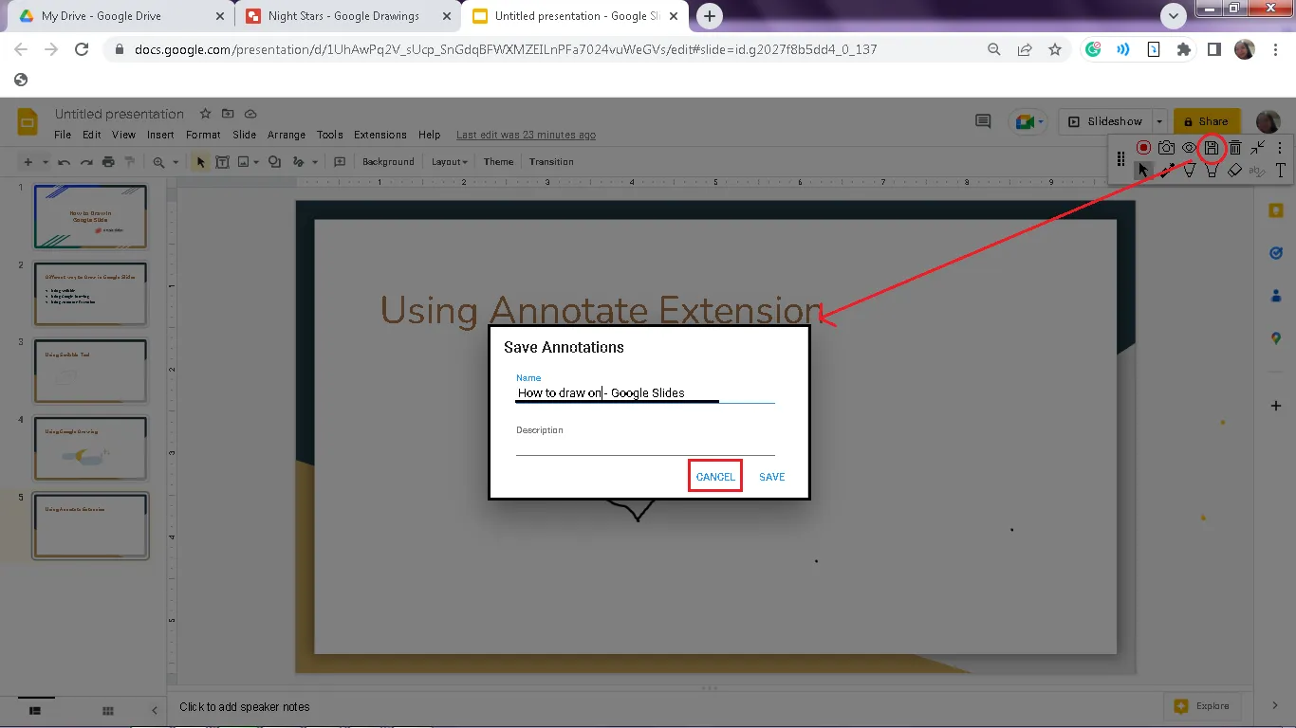Viewport: 1296px width, 728px height.
Task: Click the move-to-folder icon beside the title
Action: tap(228, 114)
